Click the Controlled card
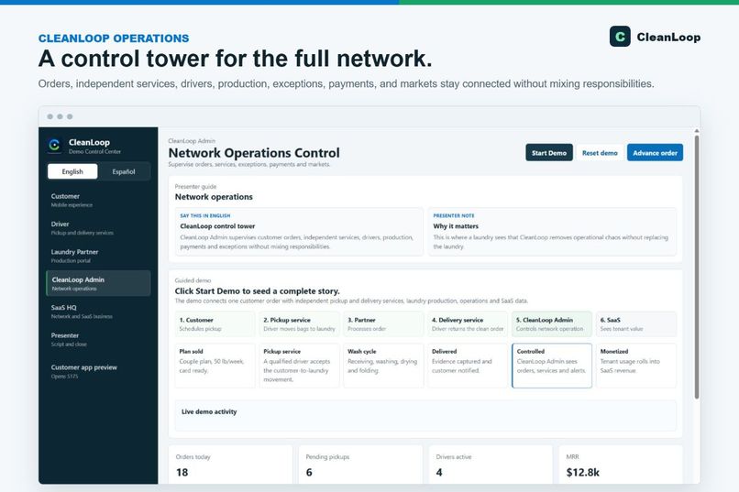Image resolution: width=739 pixels, height=492 pixels. click(552, 366)
